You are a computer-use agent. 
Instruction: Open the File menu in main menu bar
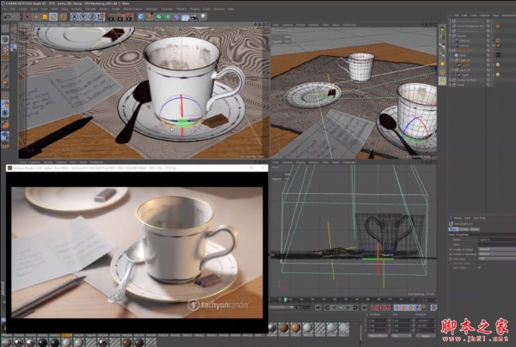click(4, 9)
